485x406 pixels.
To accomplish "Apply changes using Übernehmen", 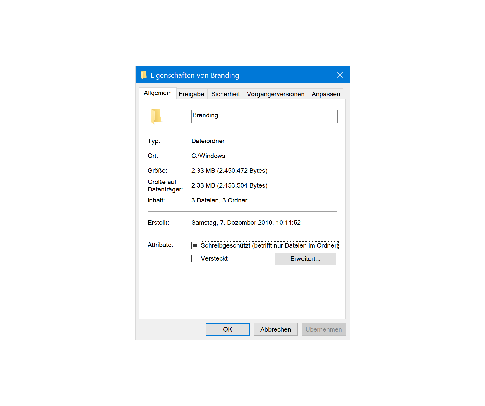I will tap(324, 329).
